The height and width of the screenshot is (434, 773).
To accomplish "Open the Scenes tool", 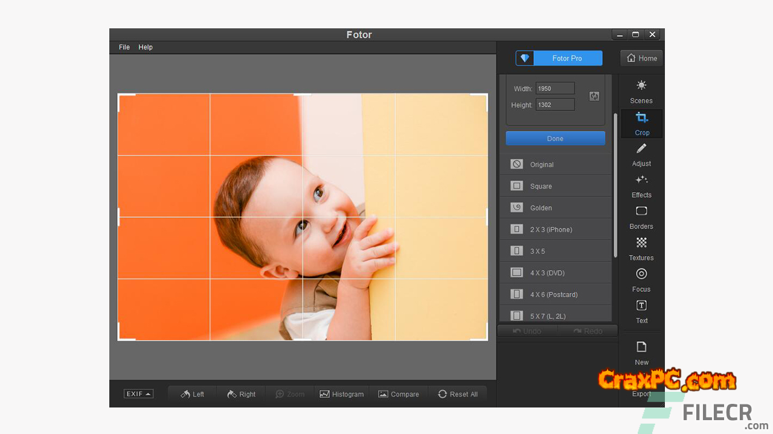I will click(x=641, y=91).
